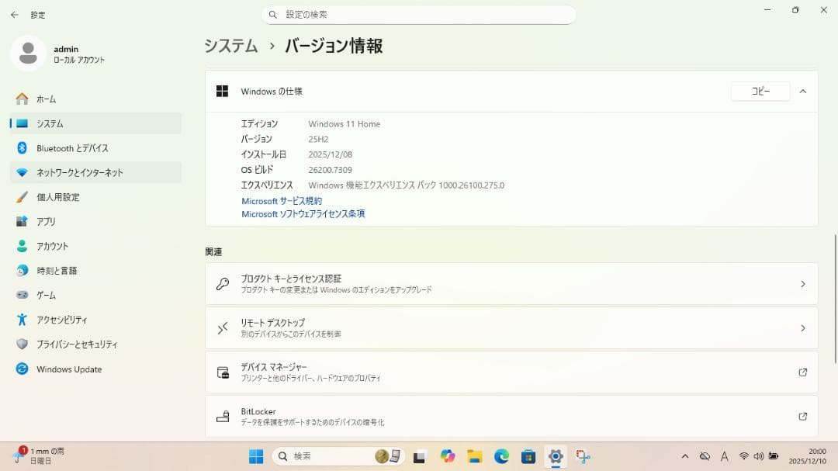Show hidden icons in system tray
The width and height of the screenshot is (838, 471).
pyautogui.click(x=685, y=456)
